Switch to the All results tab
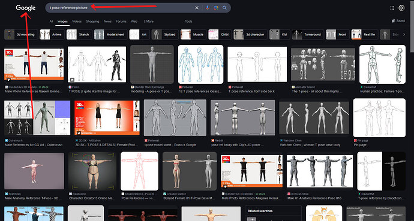414x221 pixels. pyautogui.click(x=51, y=22)
